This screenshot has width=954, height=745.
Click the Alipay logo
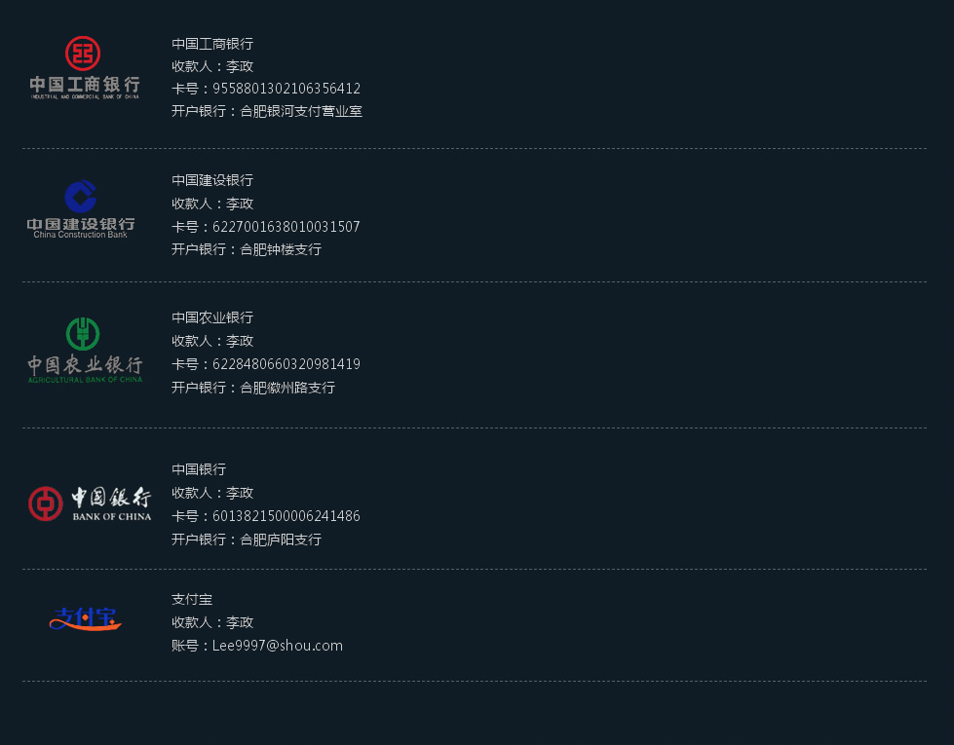click(x=85, y=618)
